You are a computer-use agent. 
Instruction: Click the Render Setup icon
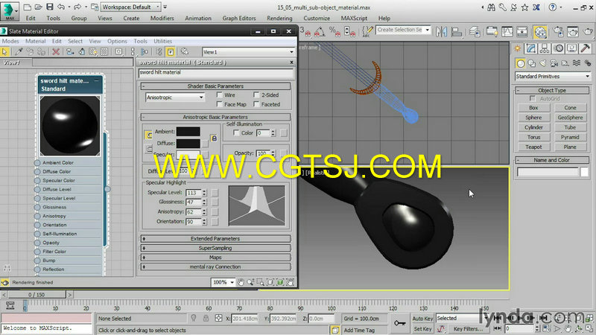coord(557,31)
